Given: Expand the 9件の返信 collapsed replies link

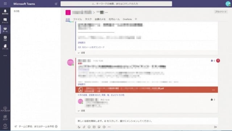Looking at the screenshot, I should pyautogui.click(x=101, y=95).
